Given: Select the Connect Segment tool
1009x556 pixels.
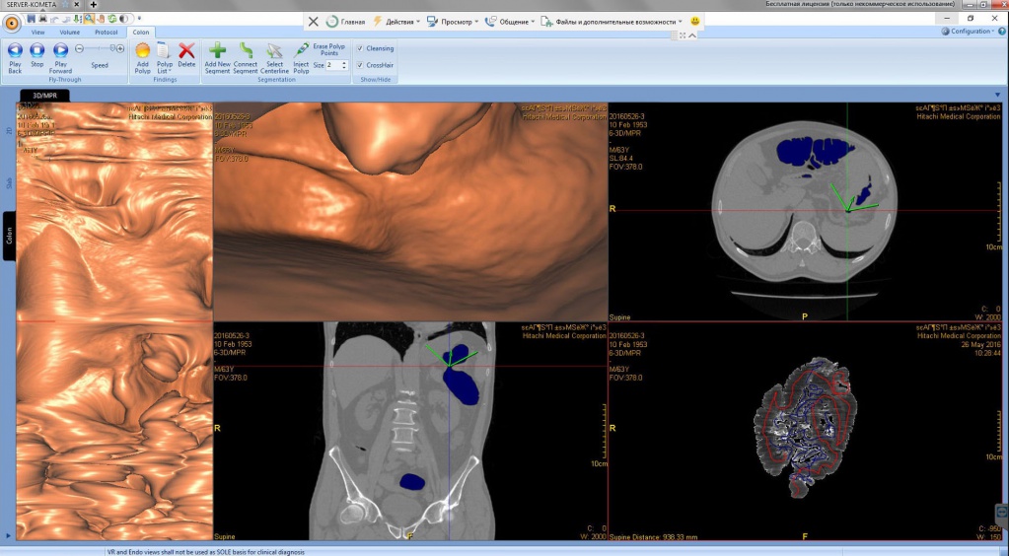Looking at the screenshot, I should [246, 51].
